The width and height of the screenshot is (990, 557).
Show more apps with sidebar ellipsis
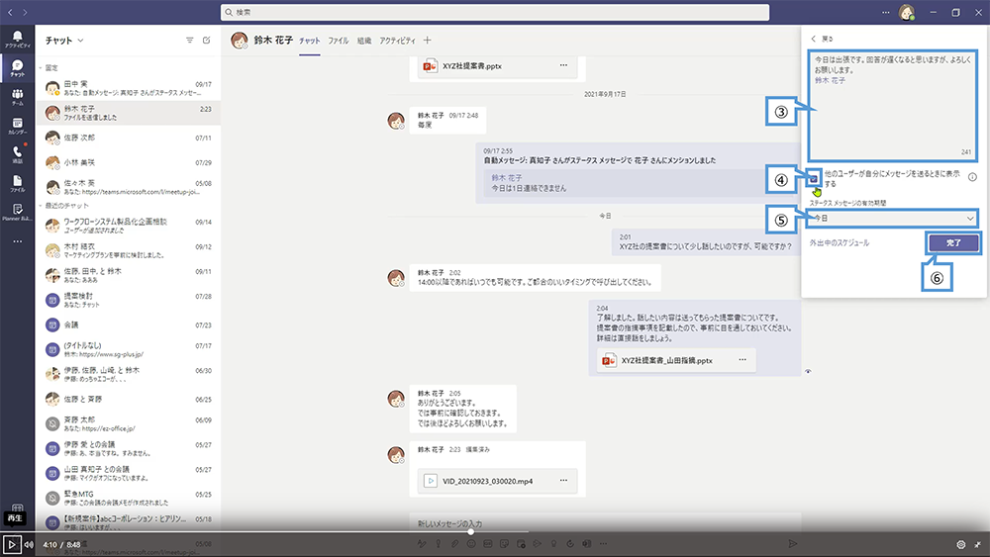pyautogui.click(x=17, y=241)
